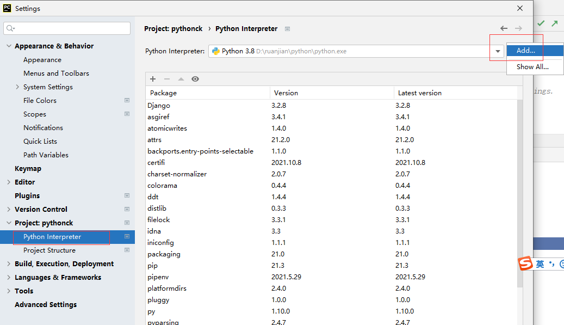Click the Sogou input method S icon

pyautogui.click(x=525, y=263)
